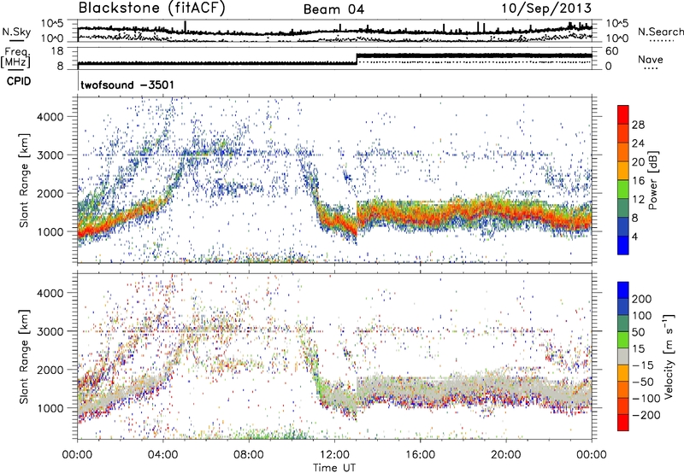Click the "Nave" legend label
The height and width of the screenshot is (473, 684).
[x=650, y=59]
